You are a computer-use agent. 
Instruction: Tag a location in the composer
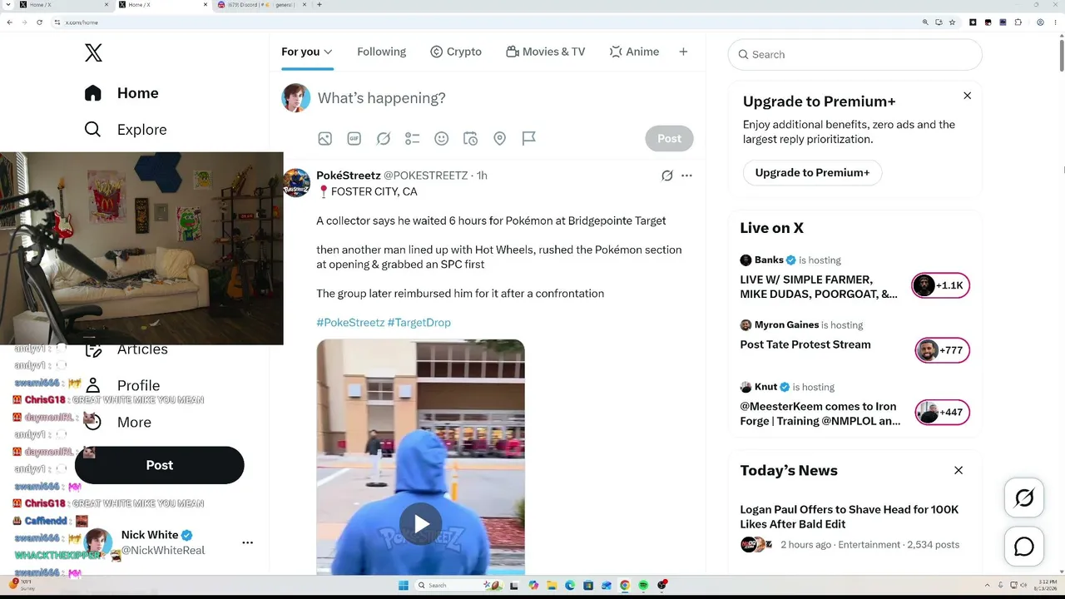[x=500, y=139]
